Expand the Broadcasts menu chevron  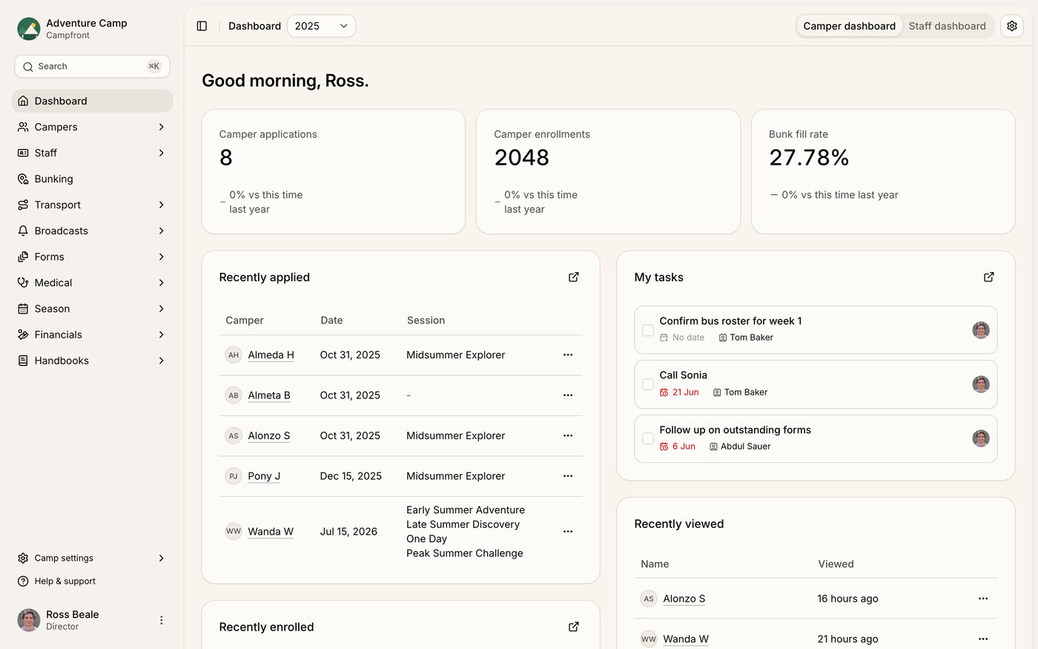161,231
